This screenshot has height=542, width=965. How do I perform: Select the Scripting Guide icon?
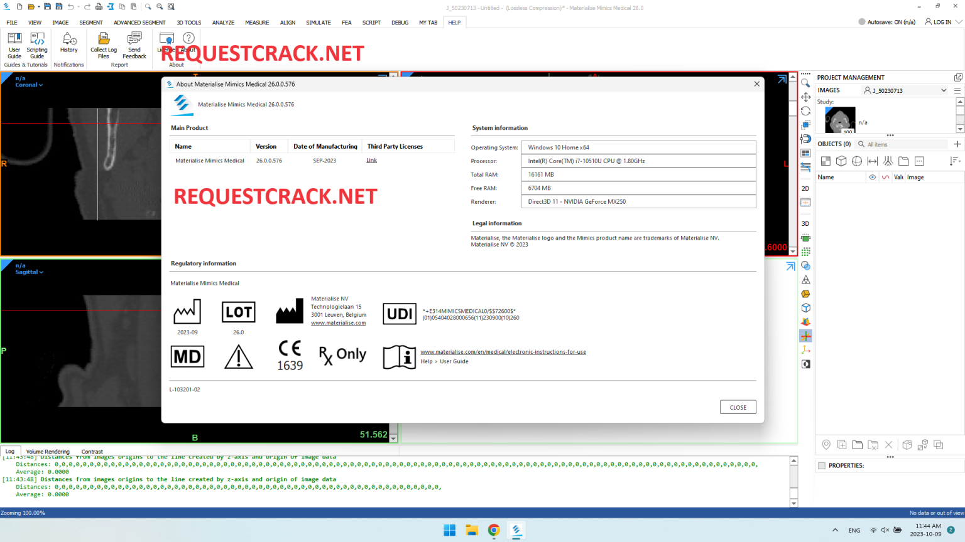(x=36, y=46)
